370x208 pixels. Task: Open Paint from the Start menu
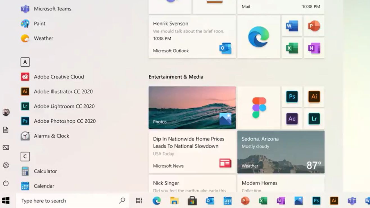tap(39, 24)
